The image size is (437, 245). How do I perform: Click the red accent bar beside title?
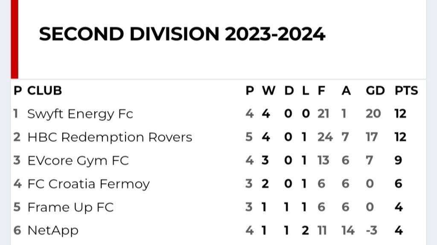pos(15,39)
